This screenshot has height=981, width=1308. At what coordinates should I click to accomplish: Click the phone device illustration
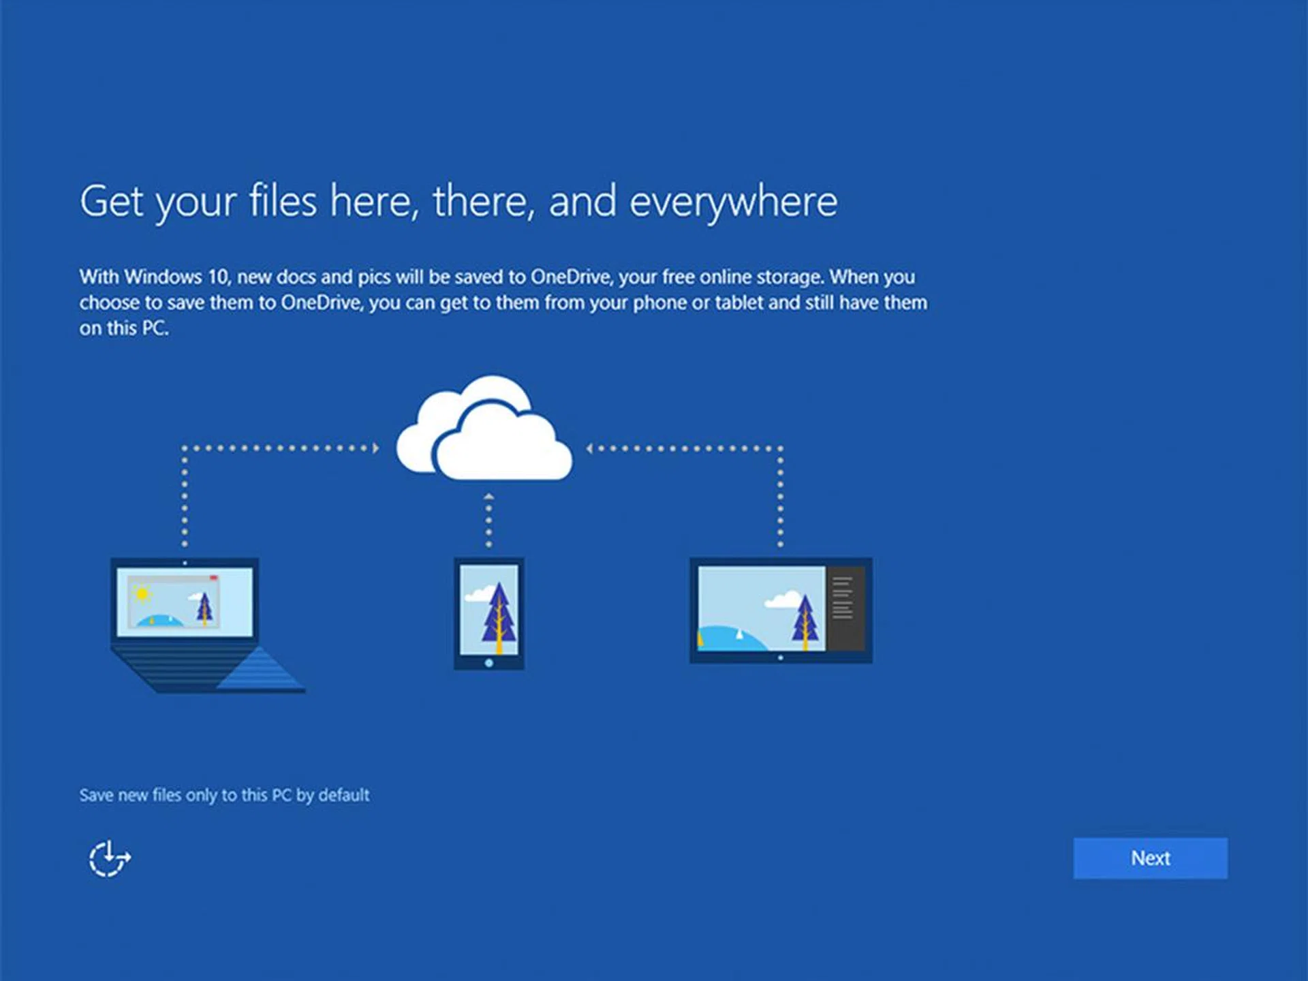point(488,613)
